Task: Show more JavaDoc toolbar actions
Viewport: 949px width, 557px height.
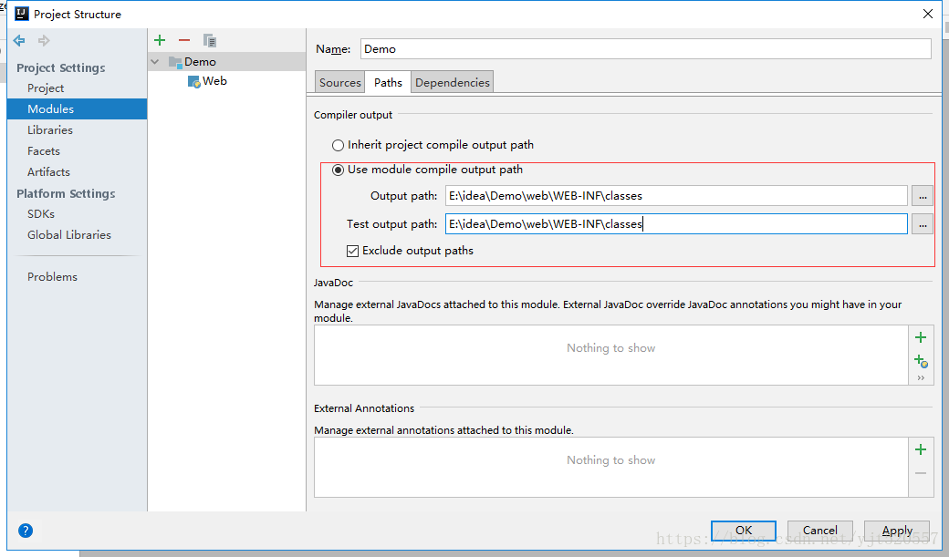Action: pos(921,378)
